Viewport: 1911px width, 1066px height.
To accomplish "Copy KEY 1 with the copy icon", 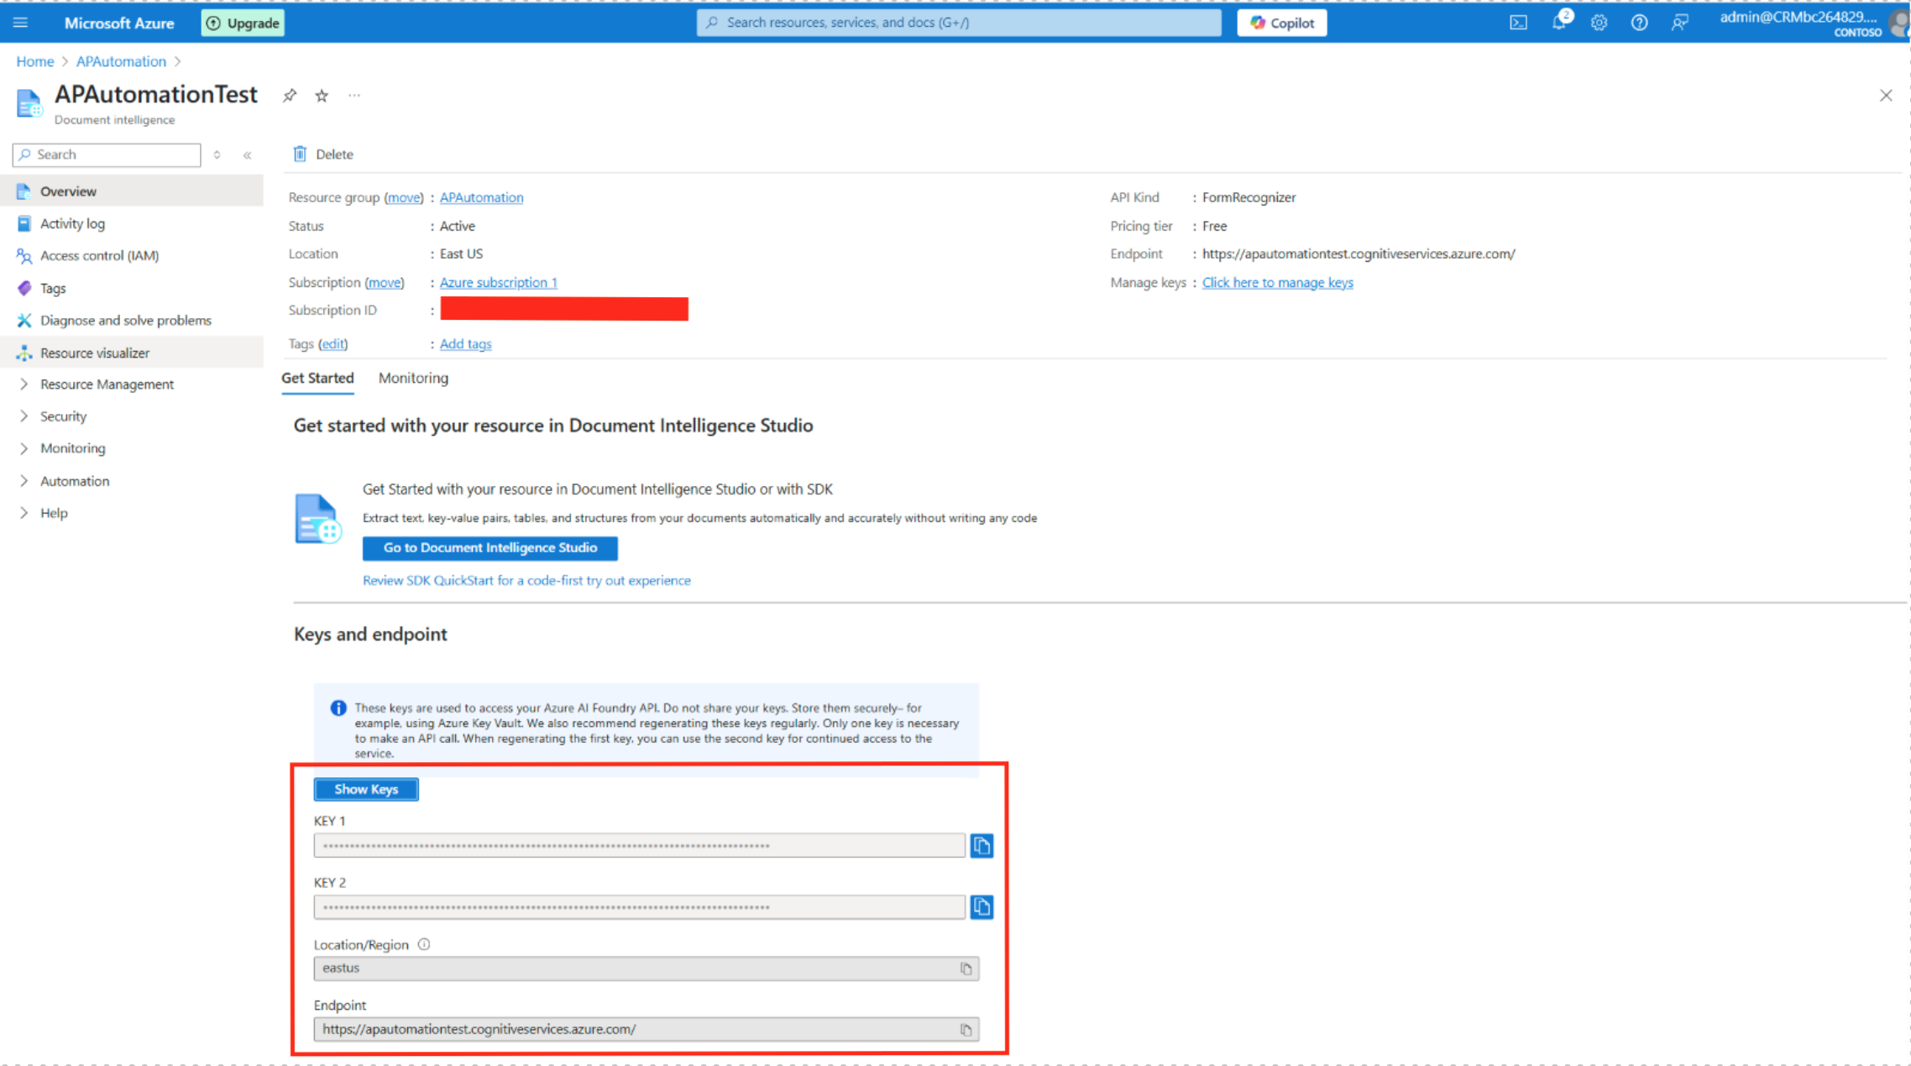I will (x=981, y=845).
